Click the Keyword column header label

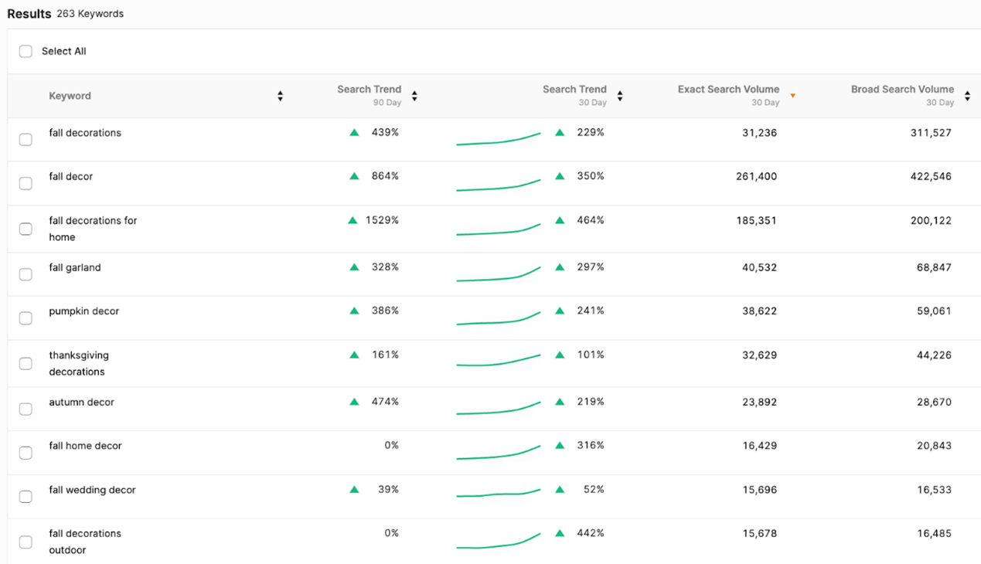click(70, 96)
